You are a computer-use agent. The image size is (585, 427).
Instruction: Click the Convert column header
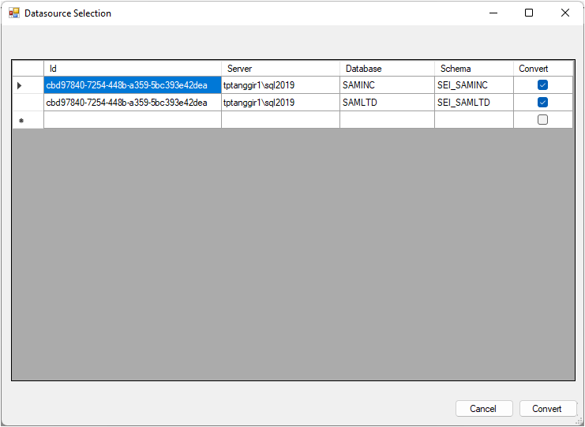(x=543, y=69)
